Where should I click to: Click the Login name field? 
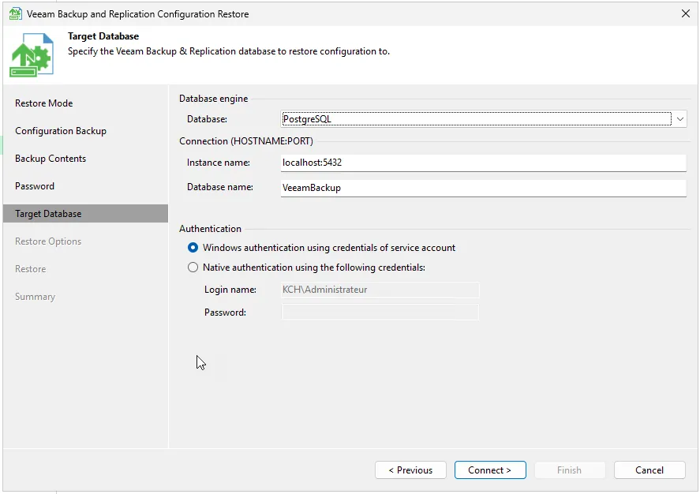coord(380,290)
